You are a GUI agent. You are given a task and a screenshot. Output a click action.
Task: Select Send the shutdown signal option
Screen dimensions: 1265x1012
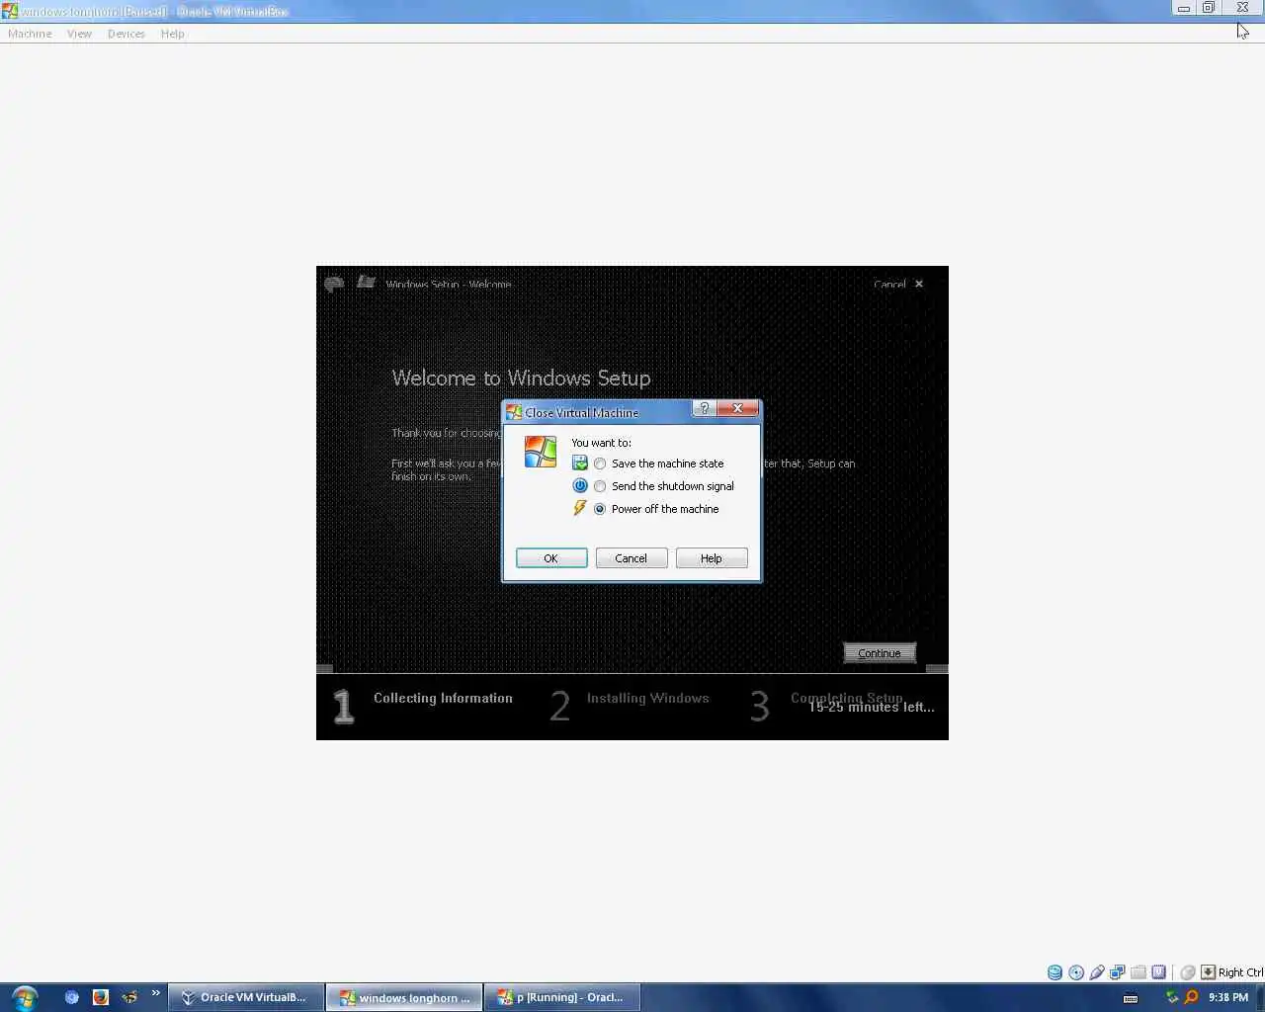tap(600, 486)
